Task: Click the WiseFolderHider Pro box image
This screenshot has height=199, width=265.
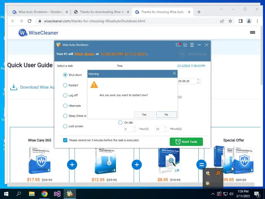Action: [105, 161]
